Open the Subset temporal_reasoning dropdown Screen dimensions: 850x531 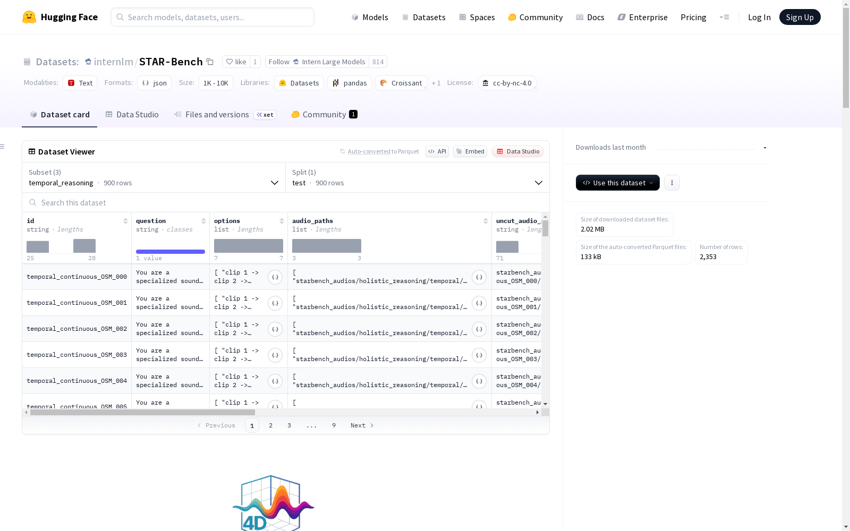154,177
